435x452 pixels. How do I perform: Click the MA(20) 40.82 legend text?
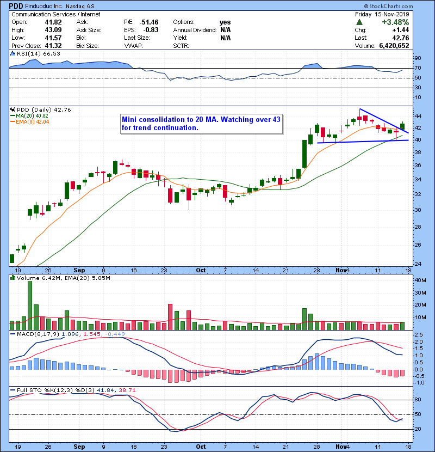(32, 116)
